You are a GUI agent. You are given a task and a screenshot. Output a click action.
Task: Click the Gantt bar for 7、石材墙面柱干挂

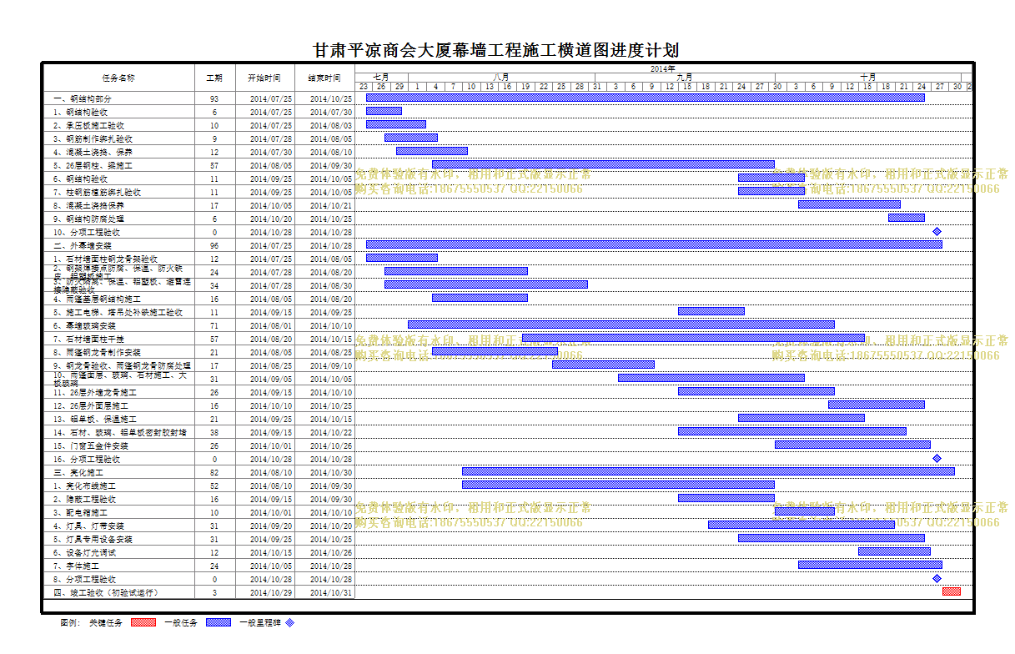(693, 338)
